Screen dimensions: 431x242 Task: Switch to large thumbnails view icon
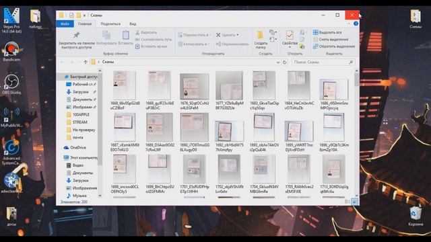pyautogui.click(x=354, y=202)
